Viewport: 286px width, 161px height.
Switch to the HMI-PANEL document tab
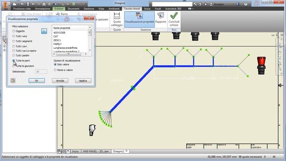click(x=96, y=152)
